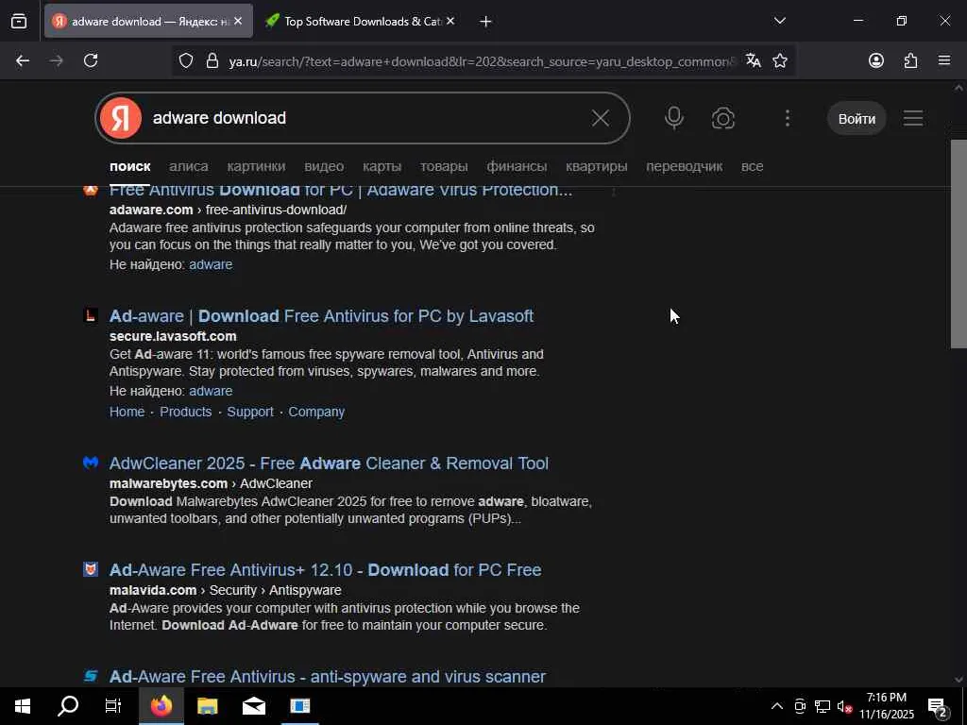Search by image camera icon
967x725 pixels.
pos(722,118)
